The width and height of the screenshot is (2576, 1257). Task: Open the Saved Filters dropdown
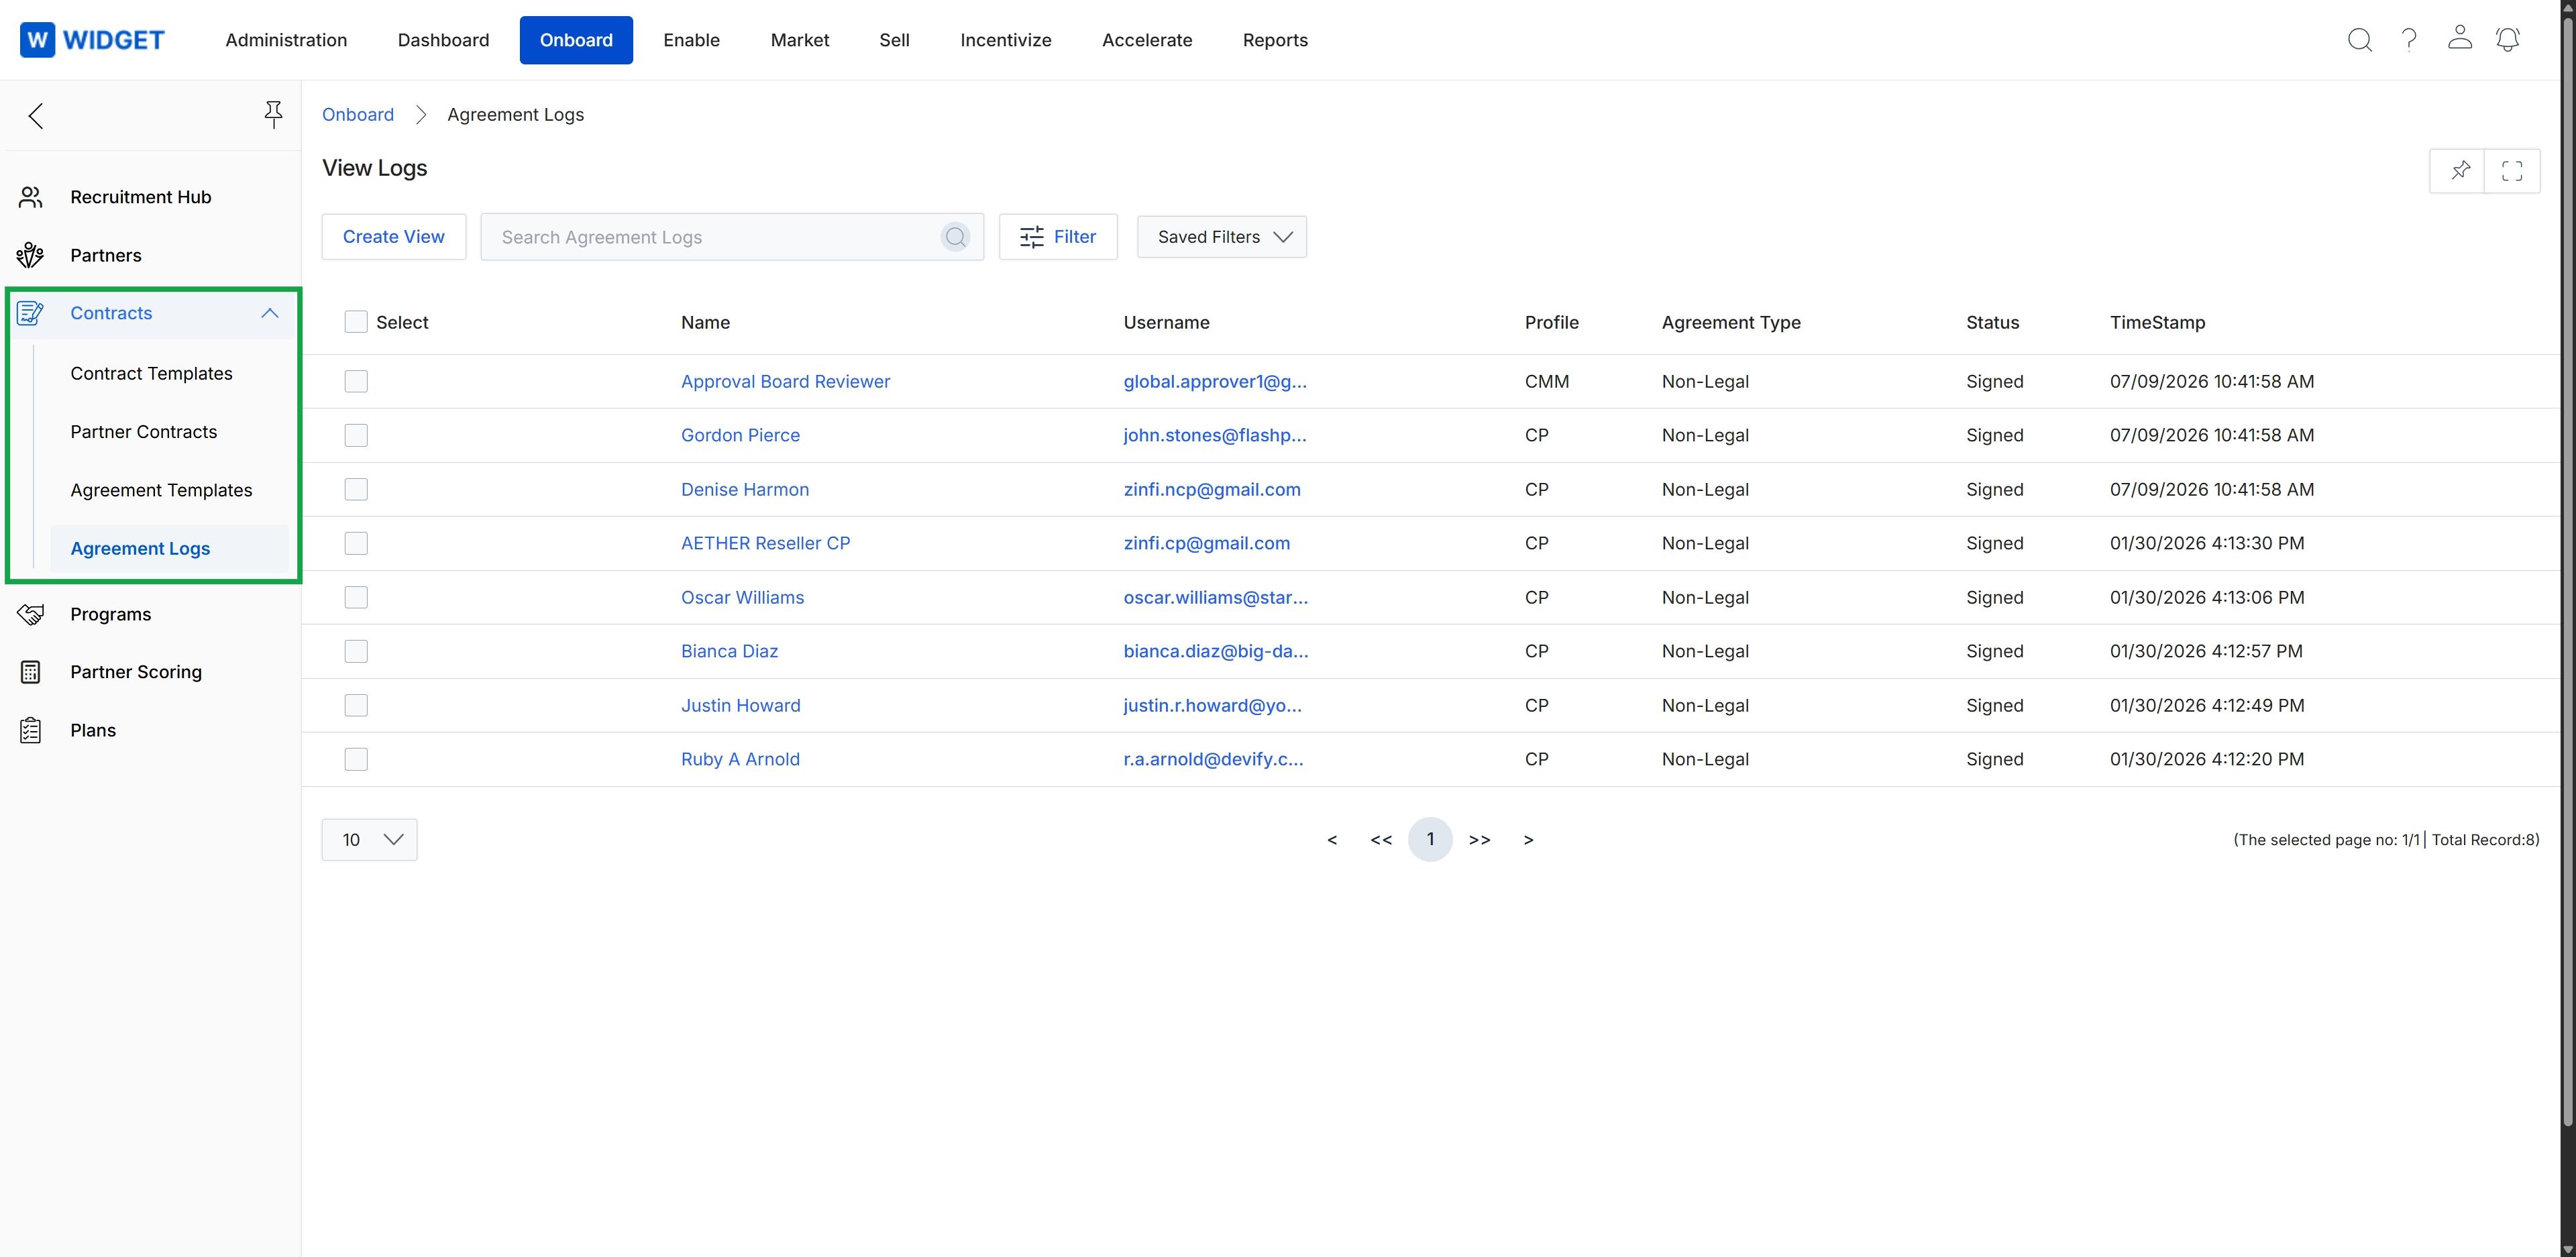pyautogui.click(x=1221, y=237)
